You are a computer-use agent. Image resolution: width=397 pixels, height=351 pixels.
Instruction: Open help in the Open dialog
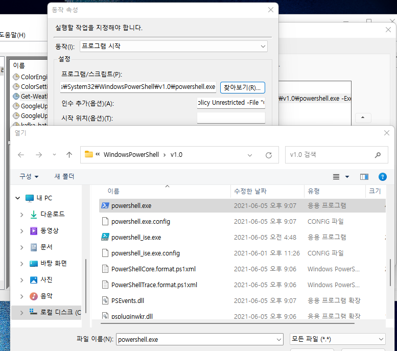(382, 177)
